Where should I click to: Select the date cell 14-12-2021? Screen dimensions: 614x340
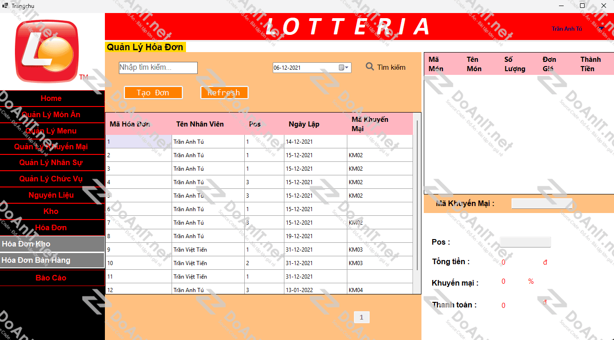coord(316,142)
